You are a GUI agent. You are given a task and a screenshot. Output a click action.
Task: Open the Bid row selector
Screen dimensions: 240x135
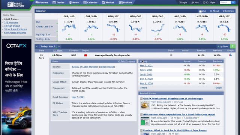coord(46,22)
